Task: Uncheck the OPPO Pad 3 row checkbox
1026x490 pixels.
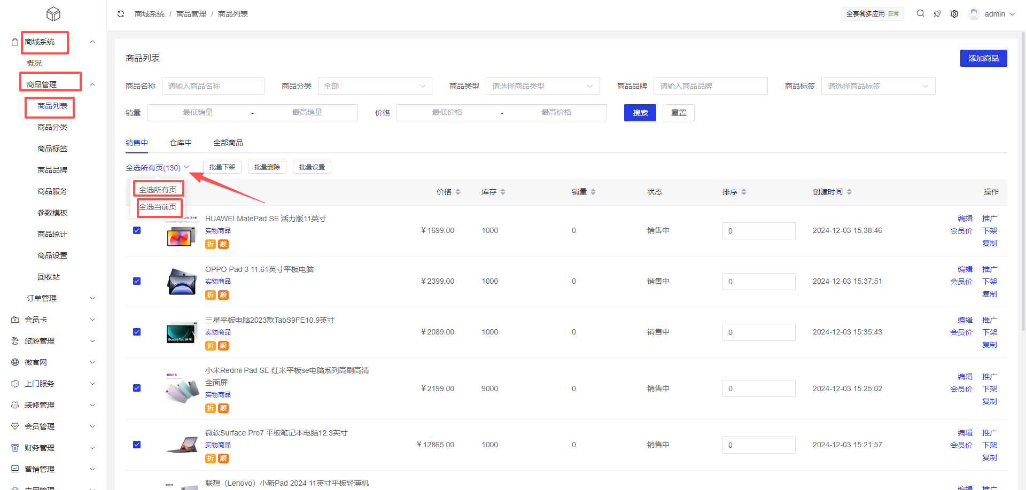Action: [x=137, y=281]
